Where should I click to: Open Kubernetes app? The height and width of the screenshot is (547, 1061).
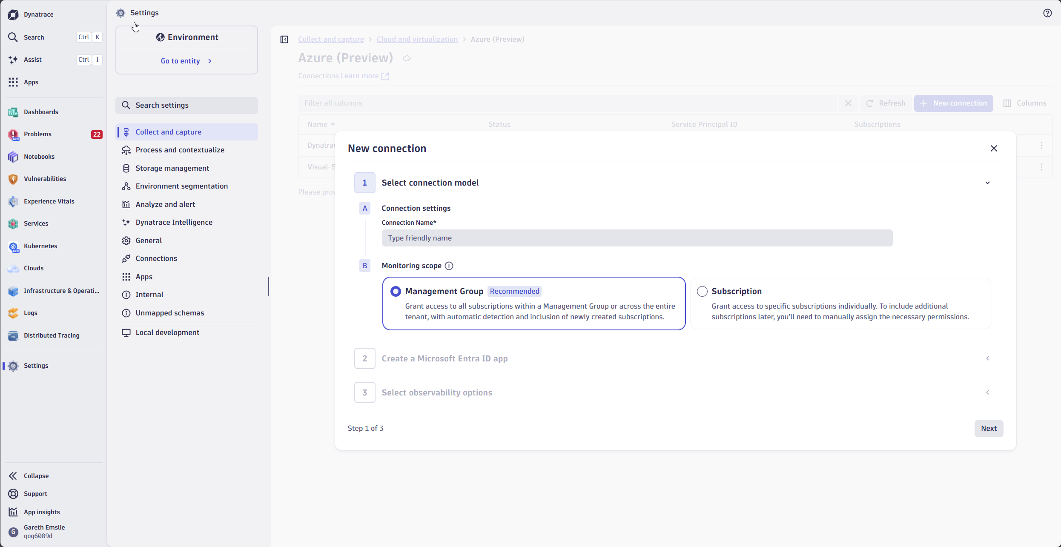pos(54,246)
